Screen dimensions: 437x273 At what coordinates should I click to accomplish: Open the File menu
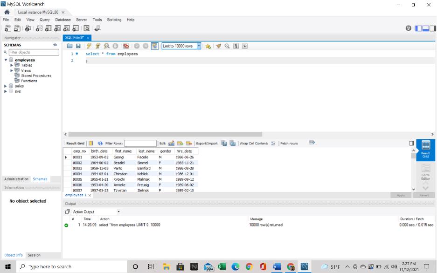6,20
